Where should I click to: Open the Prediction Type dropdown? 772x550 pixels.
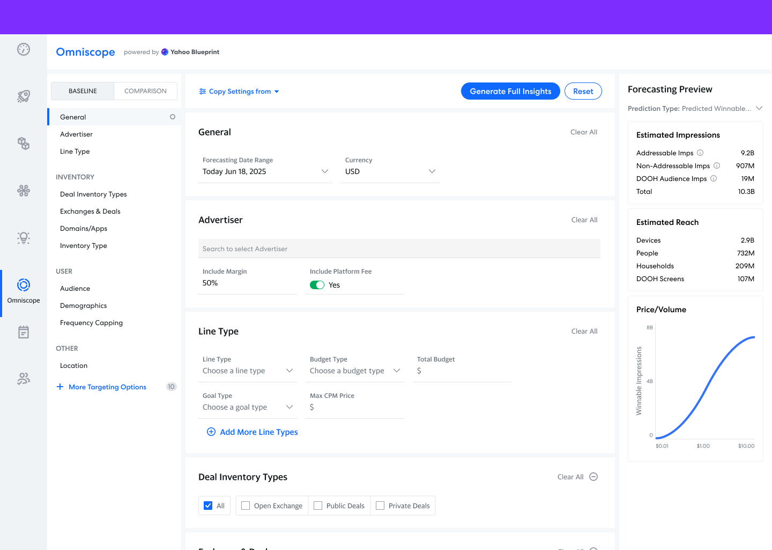coord(759,108)
